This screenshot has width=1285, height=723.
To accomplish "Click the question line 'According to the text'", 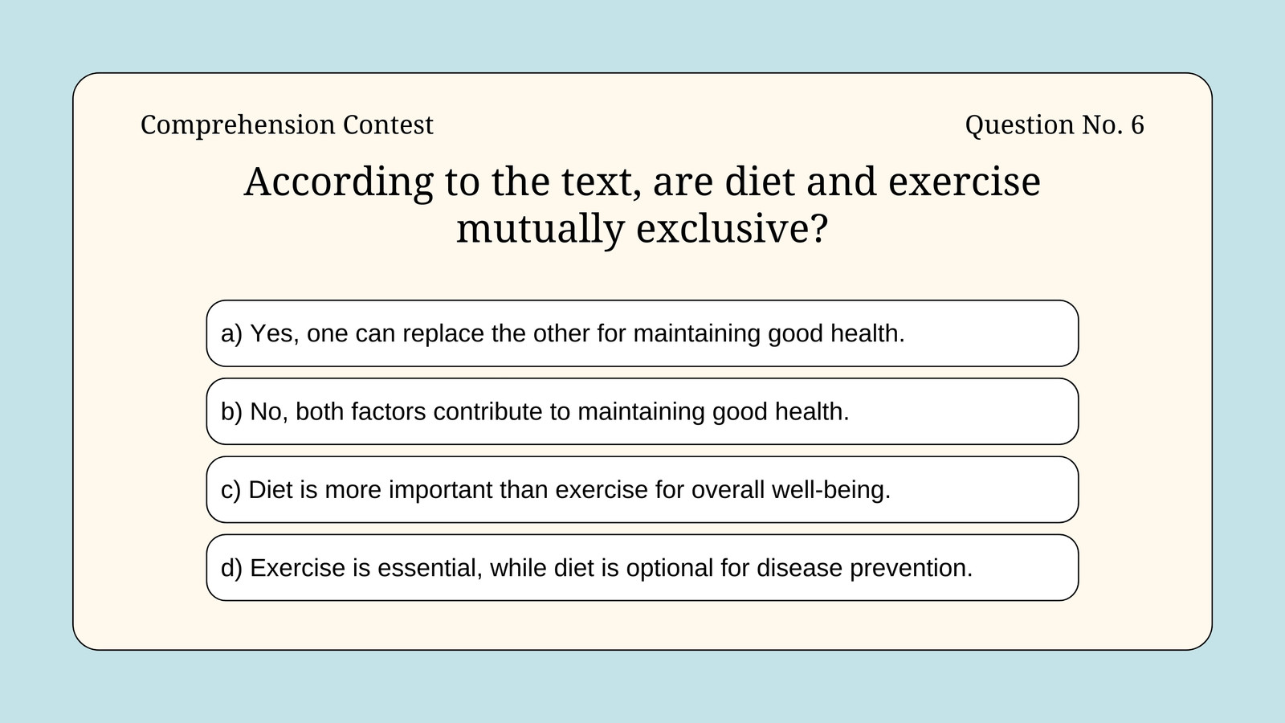I will click(642, 182).
